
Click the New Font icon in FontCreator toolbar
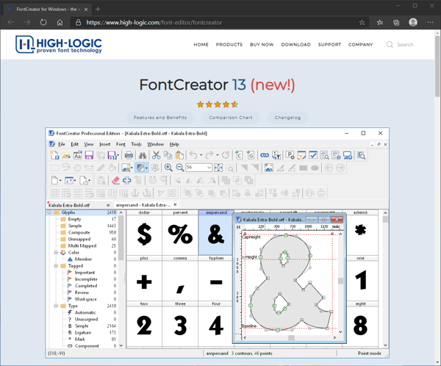click(x=54, y=155)
